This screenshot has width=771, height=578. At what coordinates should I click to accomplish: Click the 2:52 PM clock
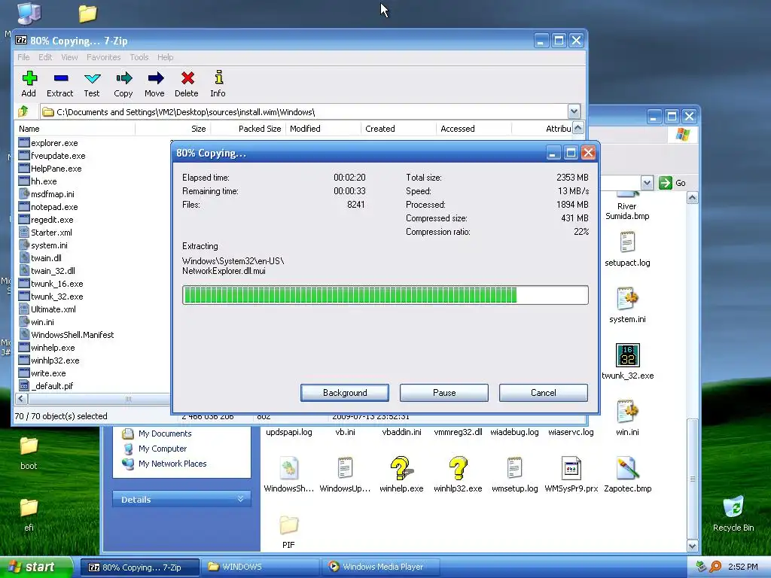click(743, 567)
